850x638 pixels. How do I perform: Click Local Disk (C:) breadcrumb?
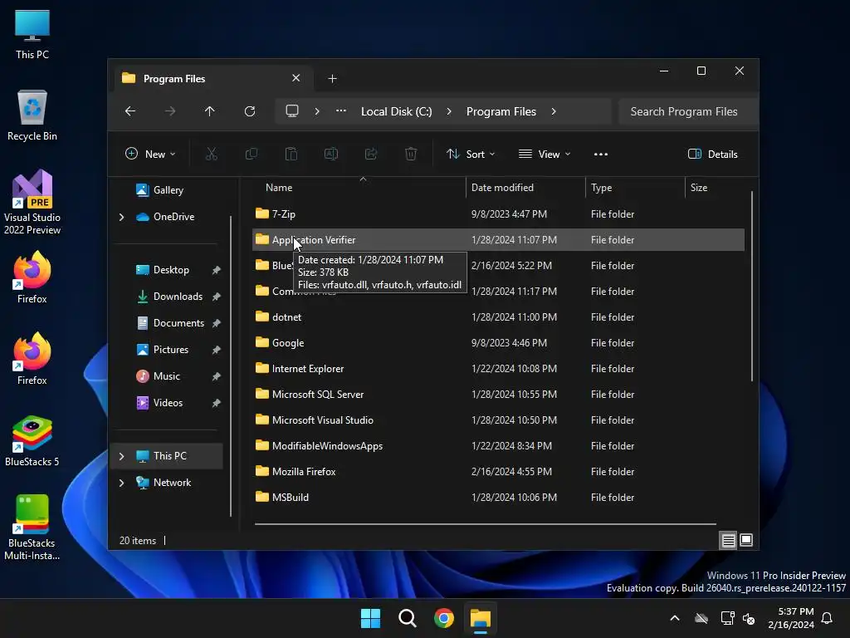[x=396, y=111]
